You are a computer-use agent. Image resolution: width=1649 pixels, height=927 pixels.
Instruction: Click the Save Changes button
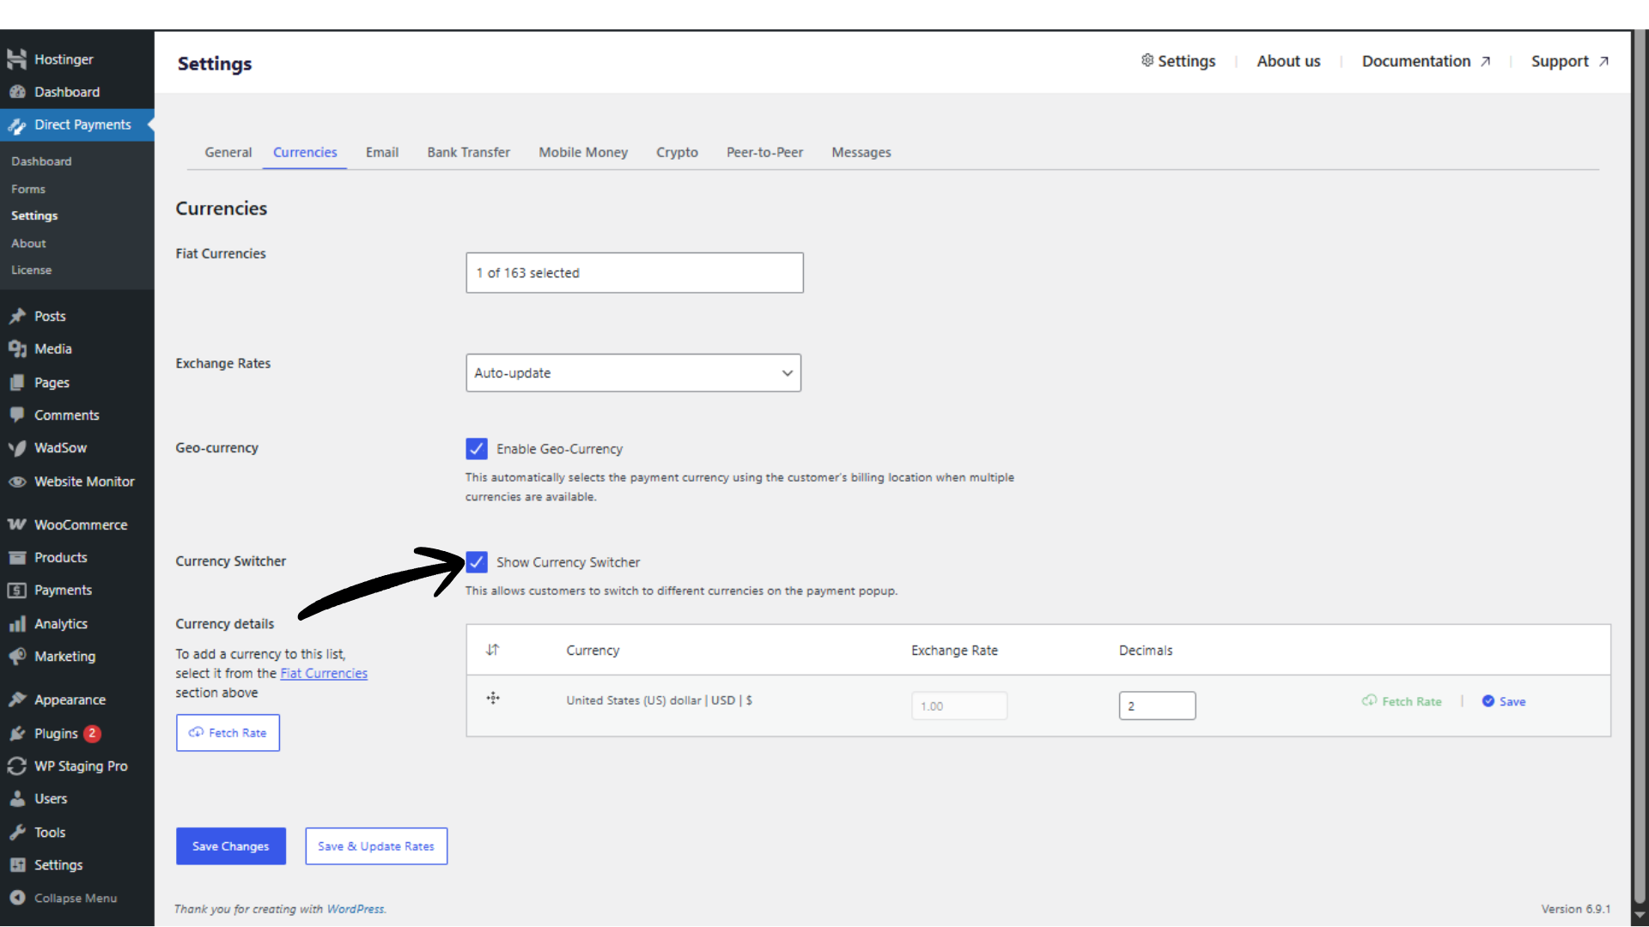(x=230, y=846)
